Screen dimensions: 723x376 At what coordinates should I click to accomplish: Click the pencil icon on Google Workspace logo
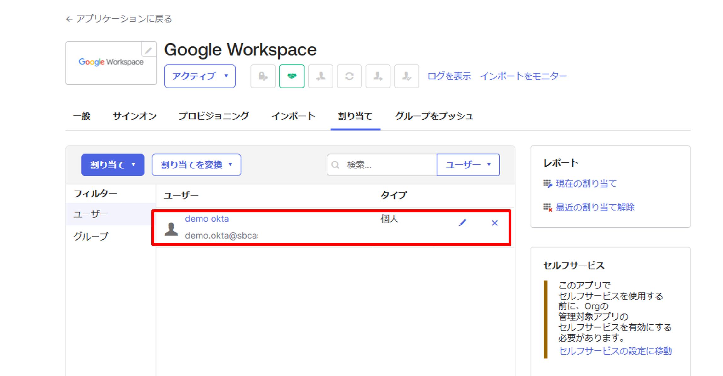click(x=148, y=50)
